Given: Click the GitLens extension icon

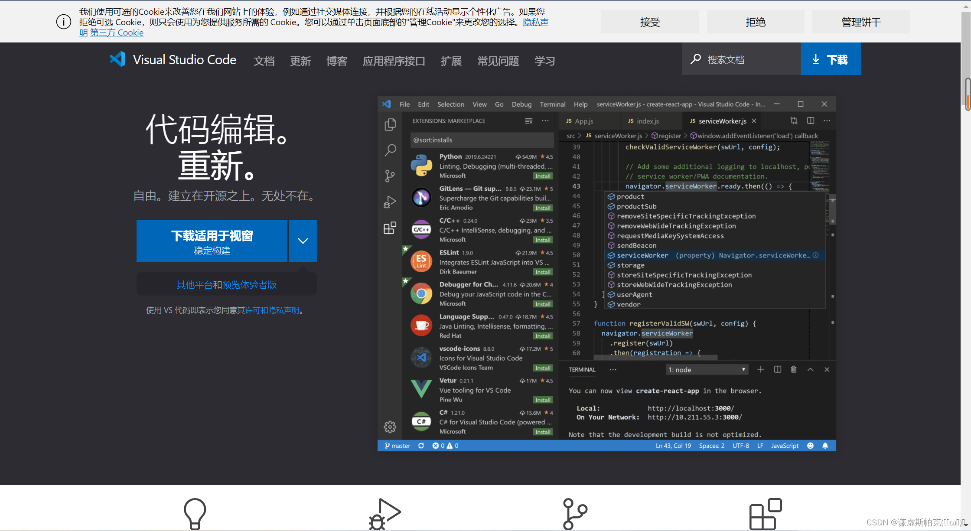Looking at the screenshot, I should 421,198.
